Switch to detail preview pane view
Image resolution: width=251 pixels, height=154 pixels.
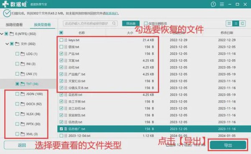click(x=242, y=24)
